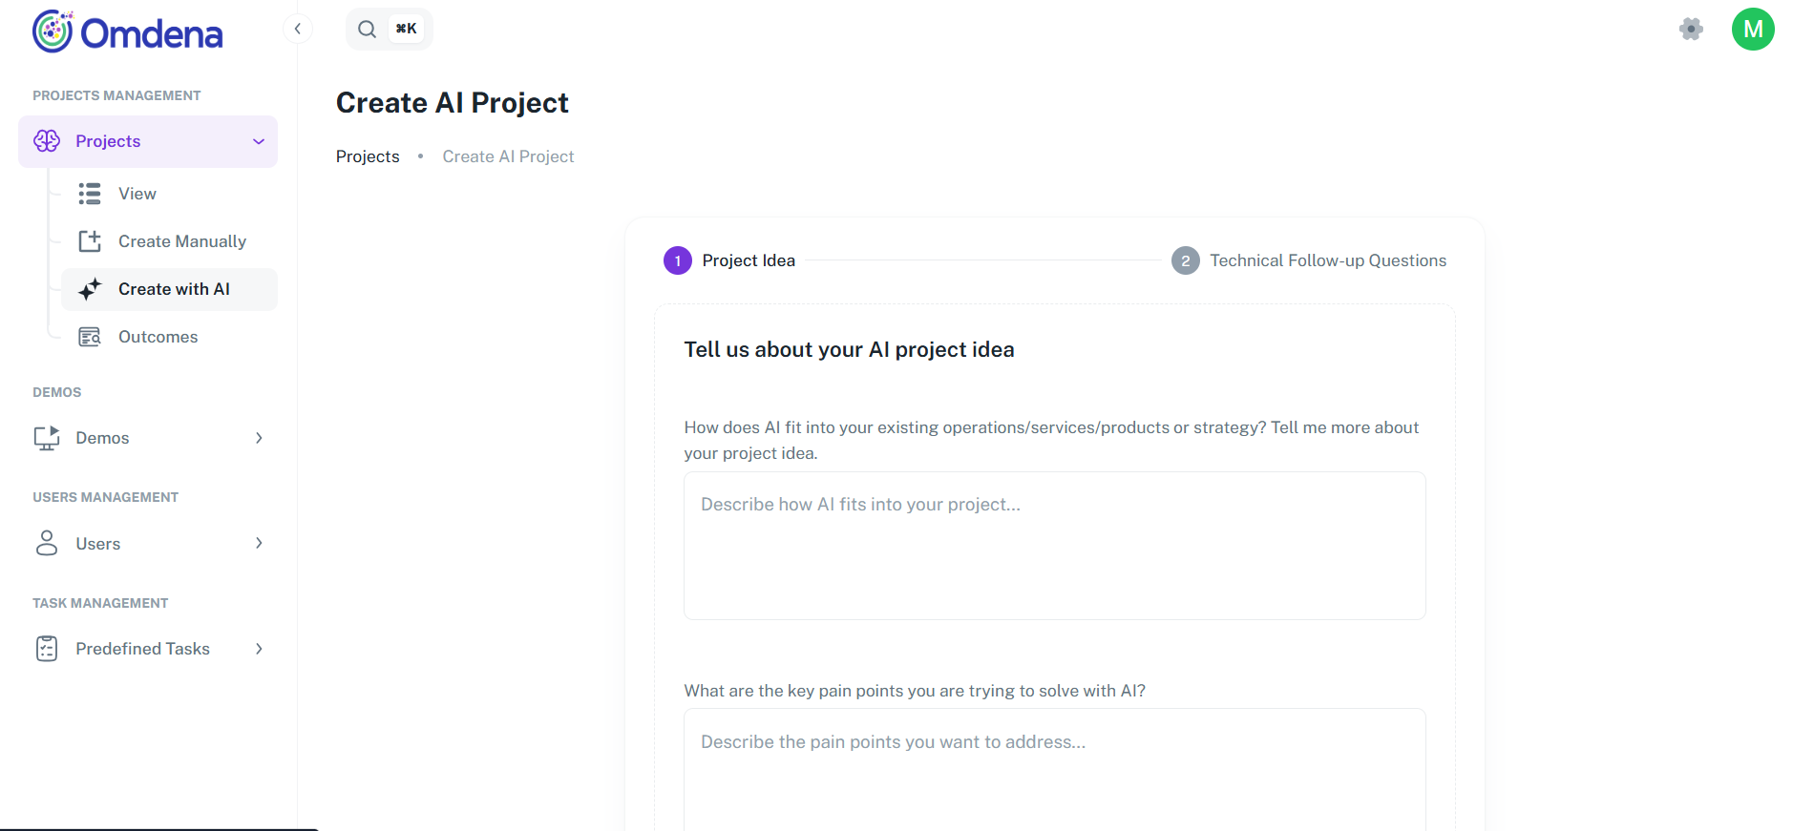This screenshot has width=1793, height=831.
Task: Select the Users person icon
Action: (46, 543)
